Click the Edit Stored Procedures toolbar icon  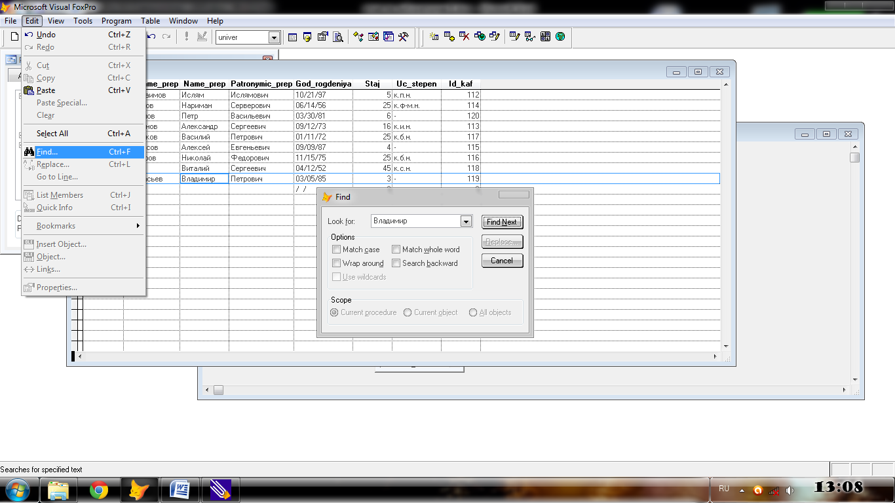(x=545, y=37)
